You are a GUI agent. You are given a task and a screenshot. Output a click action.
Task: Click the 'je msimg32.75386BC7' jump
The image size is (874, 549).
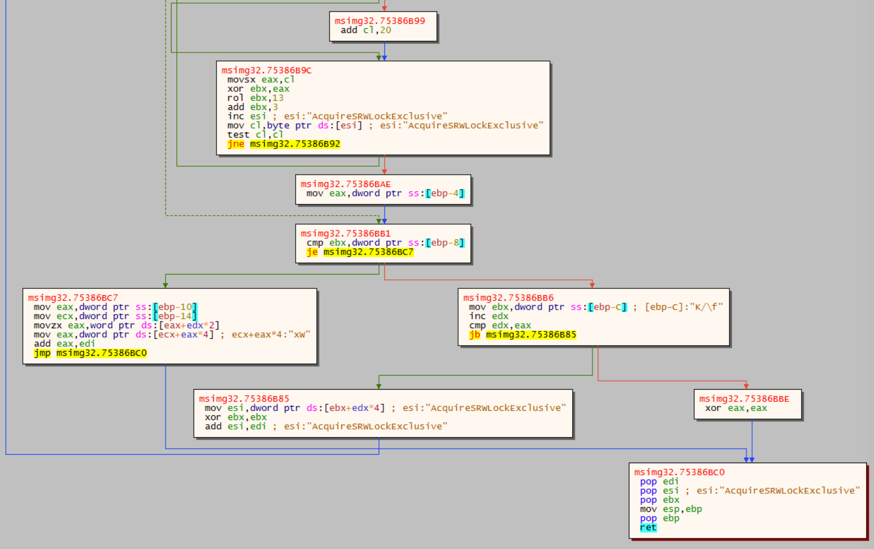click(360, 253)
